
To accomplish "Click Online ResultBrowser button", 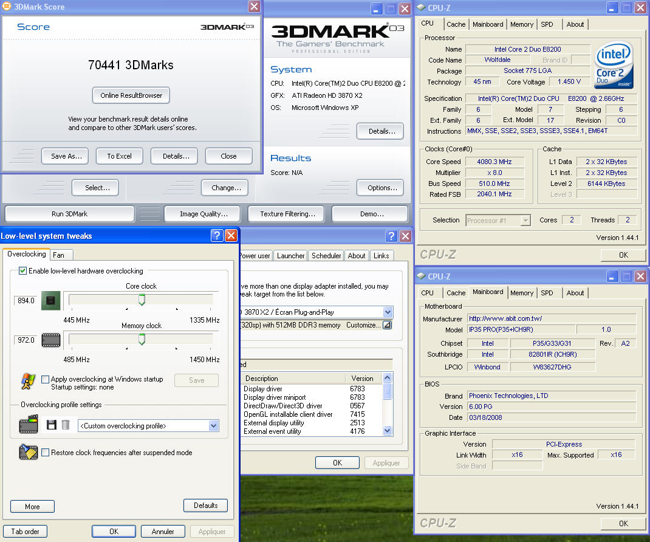I will 131,95.
